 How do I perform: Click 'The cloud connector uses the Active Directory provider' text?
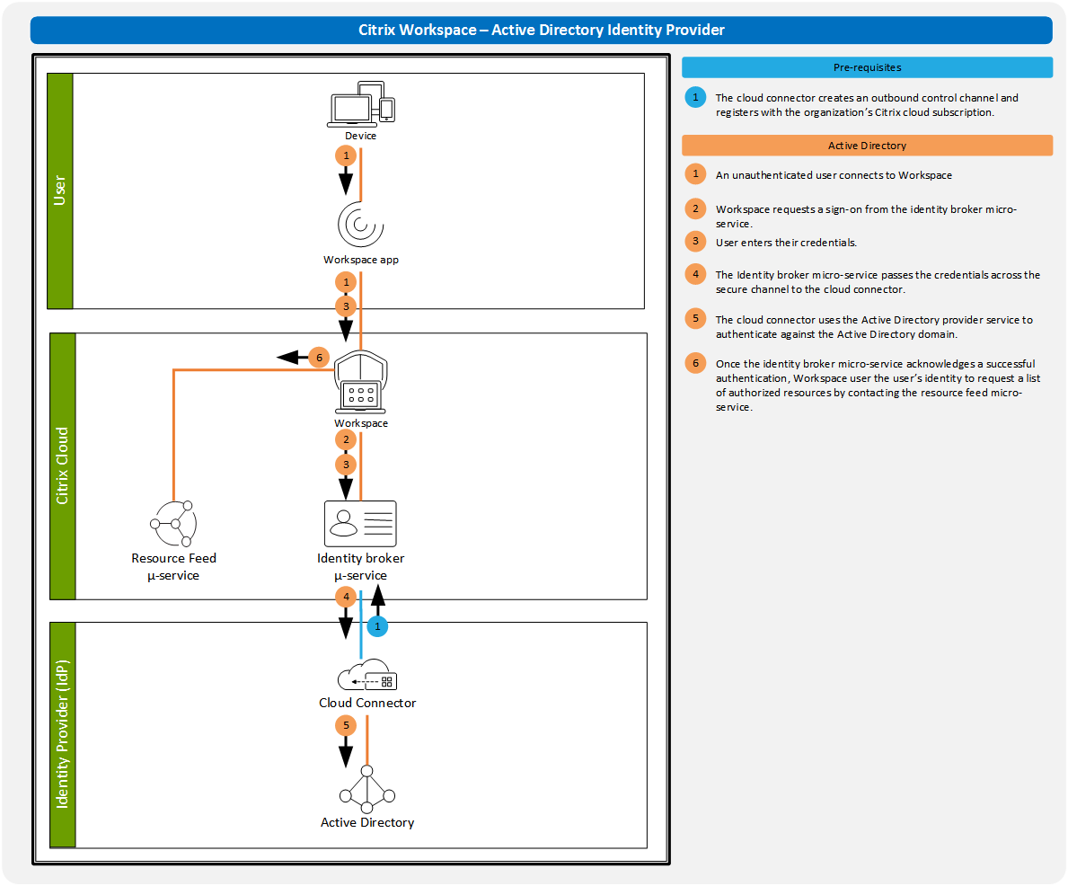(874, 327)
